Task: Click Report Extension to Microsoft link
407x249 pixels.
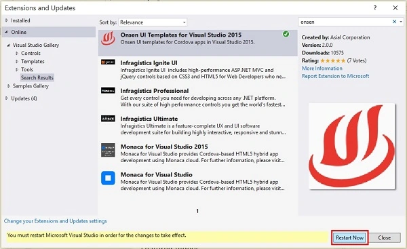Action: pos(335,76)
